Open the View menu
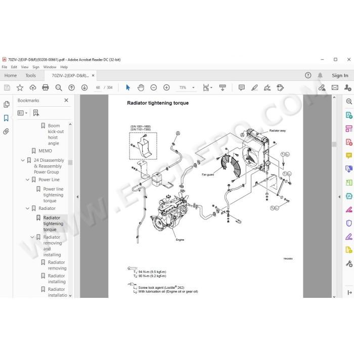This screenshot has height=354, width=354. click(x=25, y=67)
